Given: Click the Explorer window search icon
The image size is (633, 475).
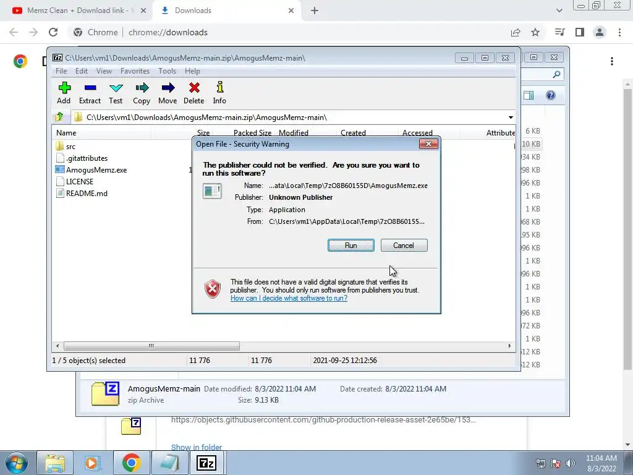Looking at the screenshot, I should [557, 74].
